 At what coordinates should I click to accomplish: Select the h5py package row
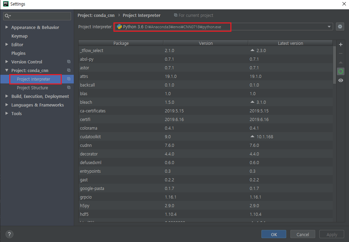(206, 206)
